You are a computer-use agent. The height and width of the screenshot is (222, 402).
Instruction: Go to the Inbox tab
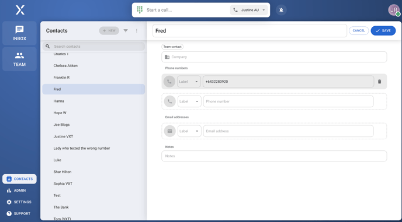[19, 33]
